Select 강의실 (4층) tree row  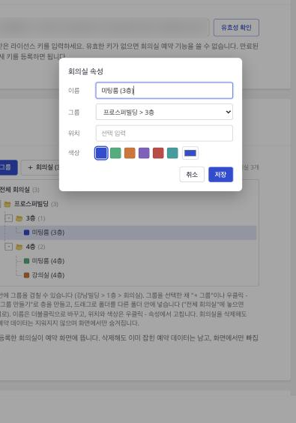(x=128, y=275)
